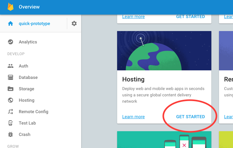Open project settings gear icon

pos(74,23)
